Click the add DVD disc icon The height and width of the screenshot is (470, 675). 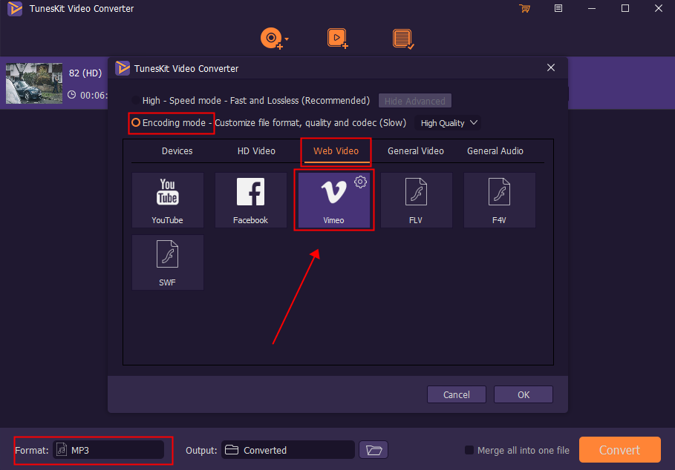coord(271,39)
